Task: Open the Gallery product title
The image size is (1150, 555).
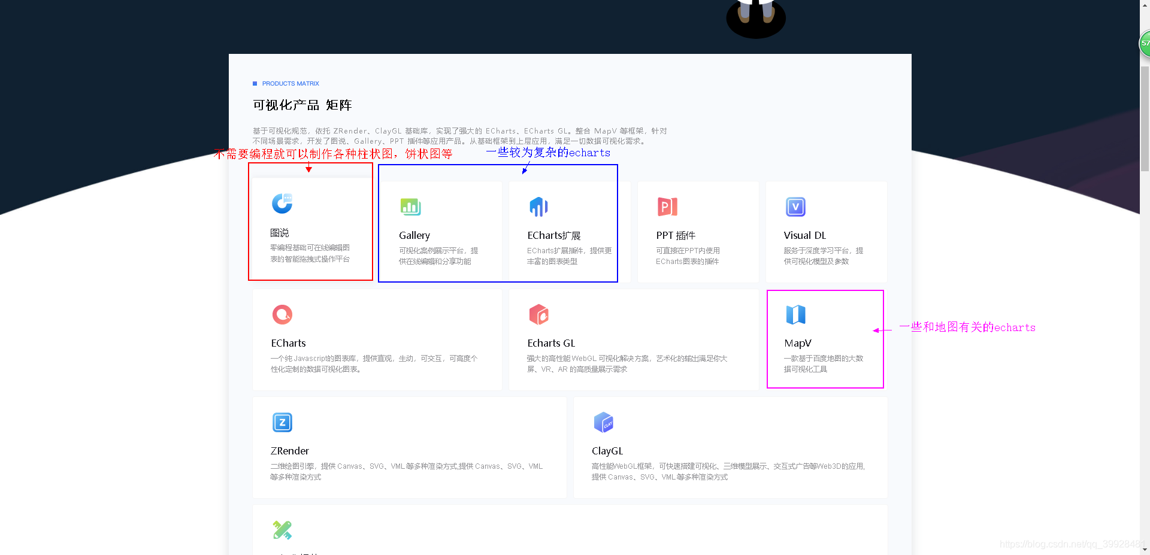Action: click(414, 235)
